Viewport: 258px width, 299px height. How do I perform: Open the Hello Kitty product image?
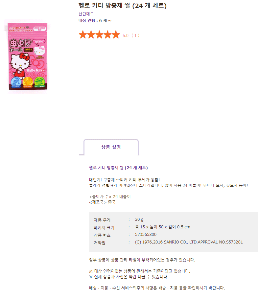click(27, 56)
